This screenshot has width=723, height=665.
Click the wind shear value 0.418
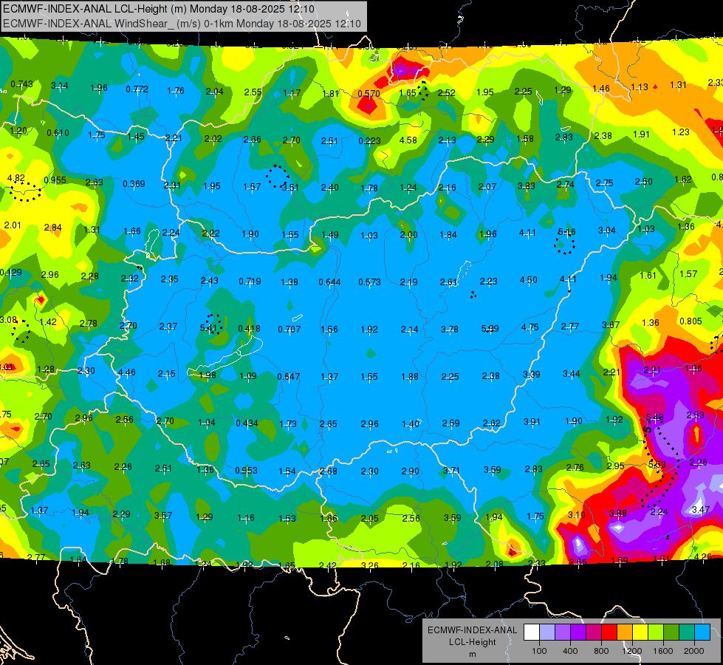[249, 329]
